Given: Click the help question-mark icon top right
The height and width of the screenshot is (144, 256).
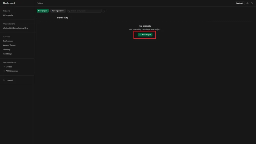Looking at the screenshot, I should (252, 3).
